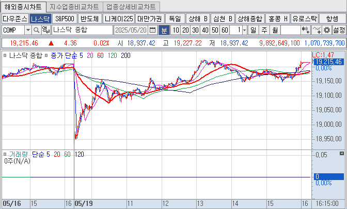The image size is (347, 209).
Task: Click moving average 200 legend in price chart
Action: click(x=125, y=55)
